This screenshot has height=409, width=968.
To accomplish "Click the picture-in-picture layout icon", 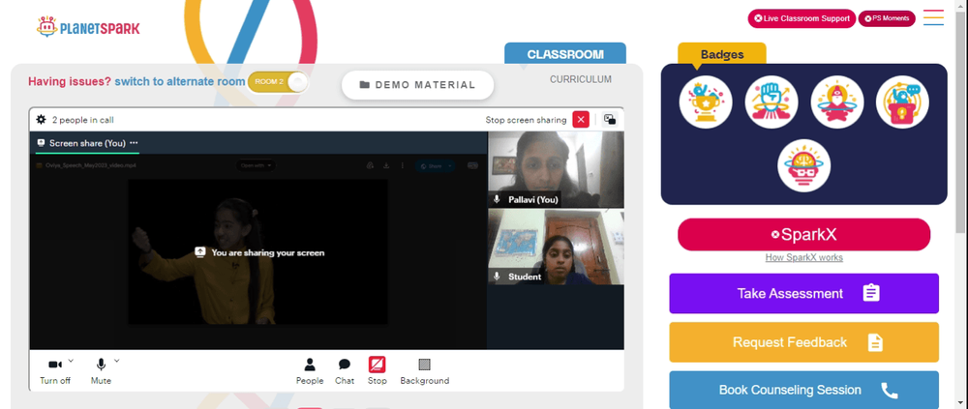I will point(610,120).
